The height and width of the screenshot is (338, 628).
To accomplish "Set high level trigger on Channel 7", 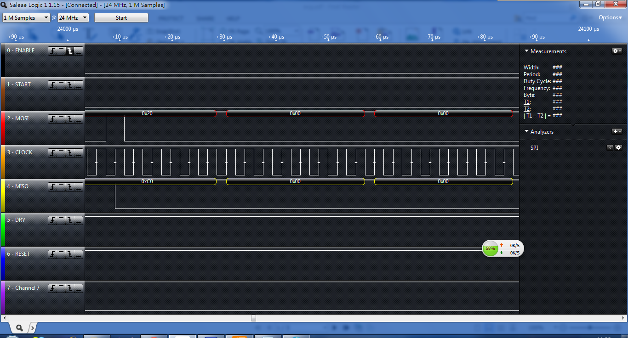I will click(61, 288).
